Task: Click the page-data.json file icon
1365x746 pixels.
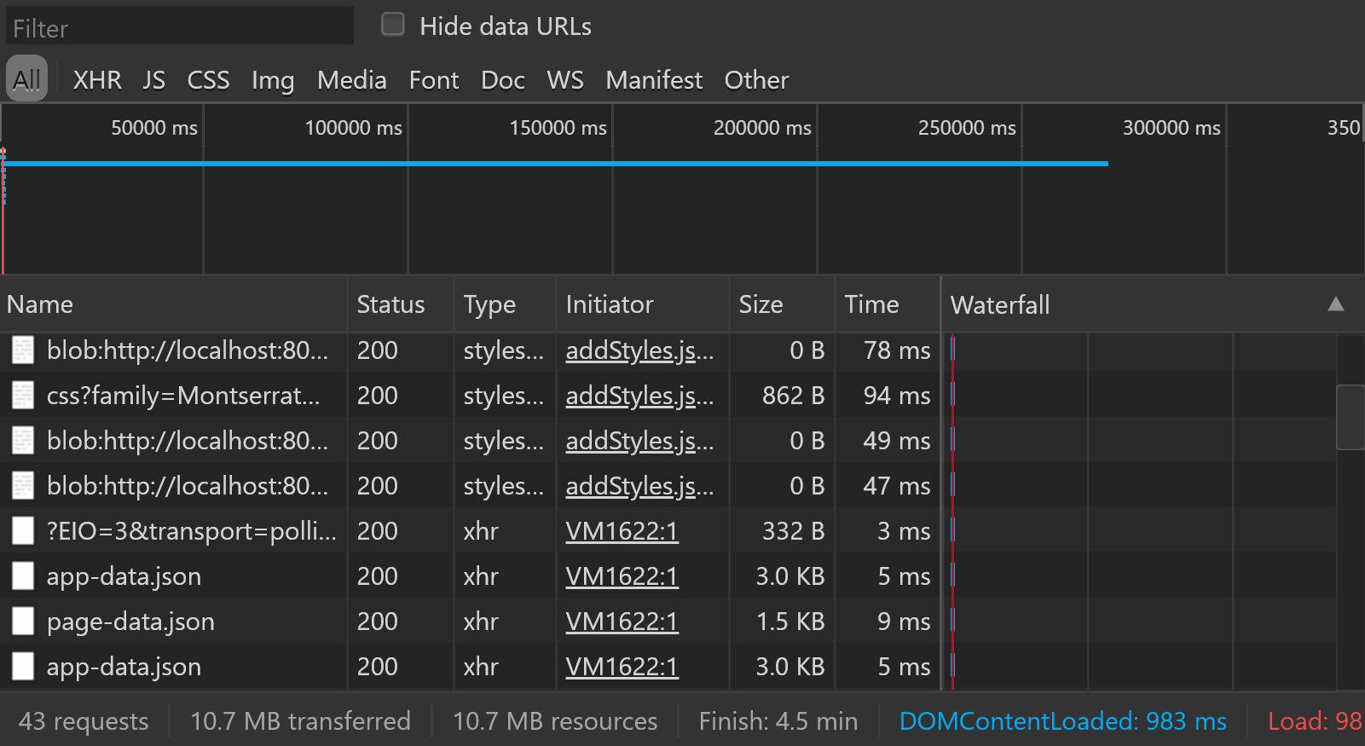Action: pyautogui.click(x=23, y=622)
